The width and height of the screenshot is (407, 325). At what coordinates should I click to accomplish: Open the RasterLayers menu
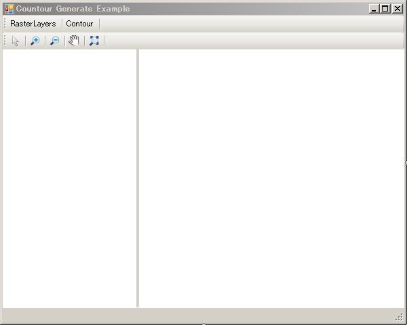[33, 24]
